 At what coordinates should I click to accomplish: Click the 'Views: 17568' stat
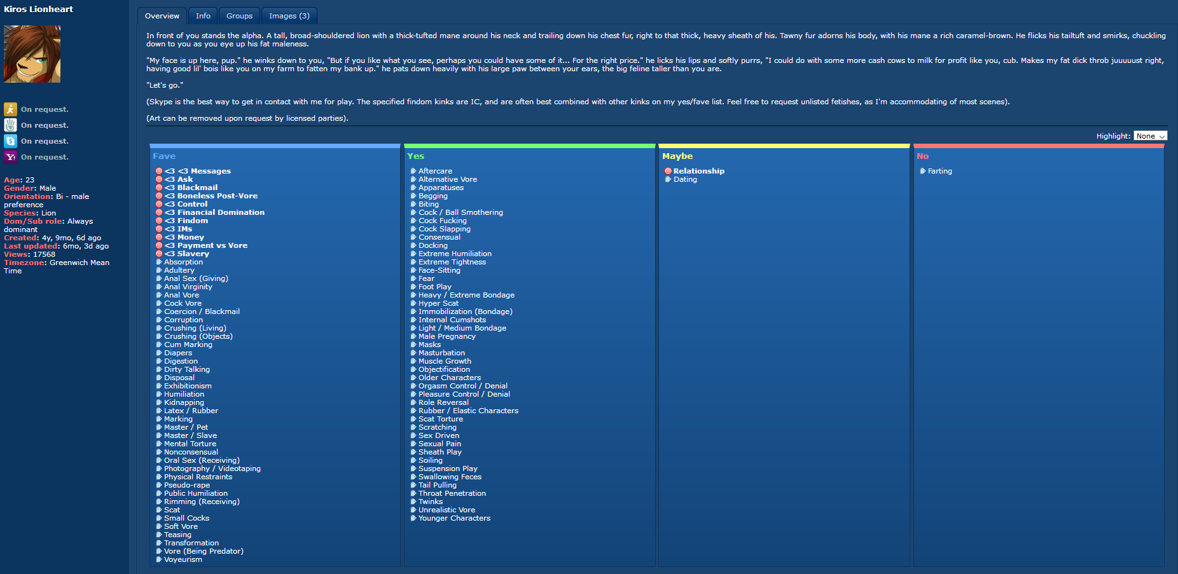(x=30, y=254)
